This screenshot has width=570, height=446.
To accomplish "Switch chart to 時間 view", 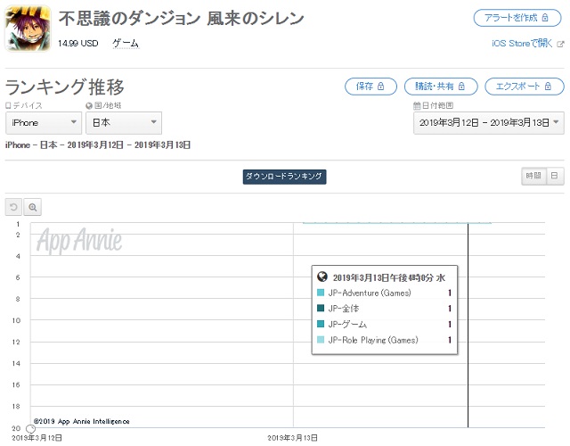I will (x=533, y=176).
